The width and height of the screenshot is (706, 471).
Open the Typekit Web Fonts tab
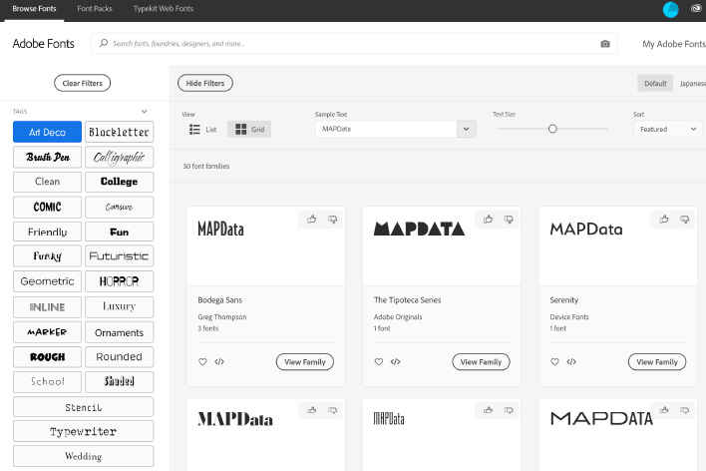pyautogui.click(x=164, y=9)
